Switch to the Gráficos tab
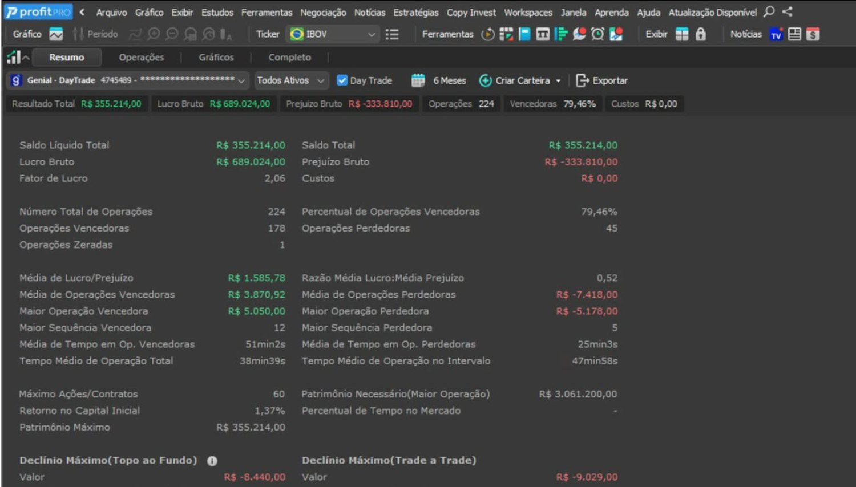This screenshot has height=487, width=856. coord(216,57)
